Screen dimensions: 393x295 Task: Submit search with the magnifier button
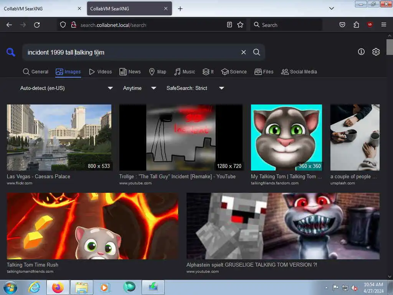[x=256, y=52]
